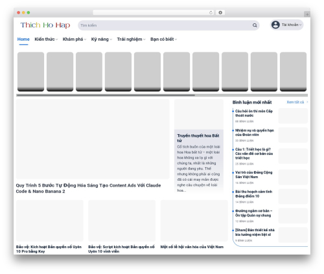Click the browser extension icon beside the address bar

220,12
